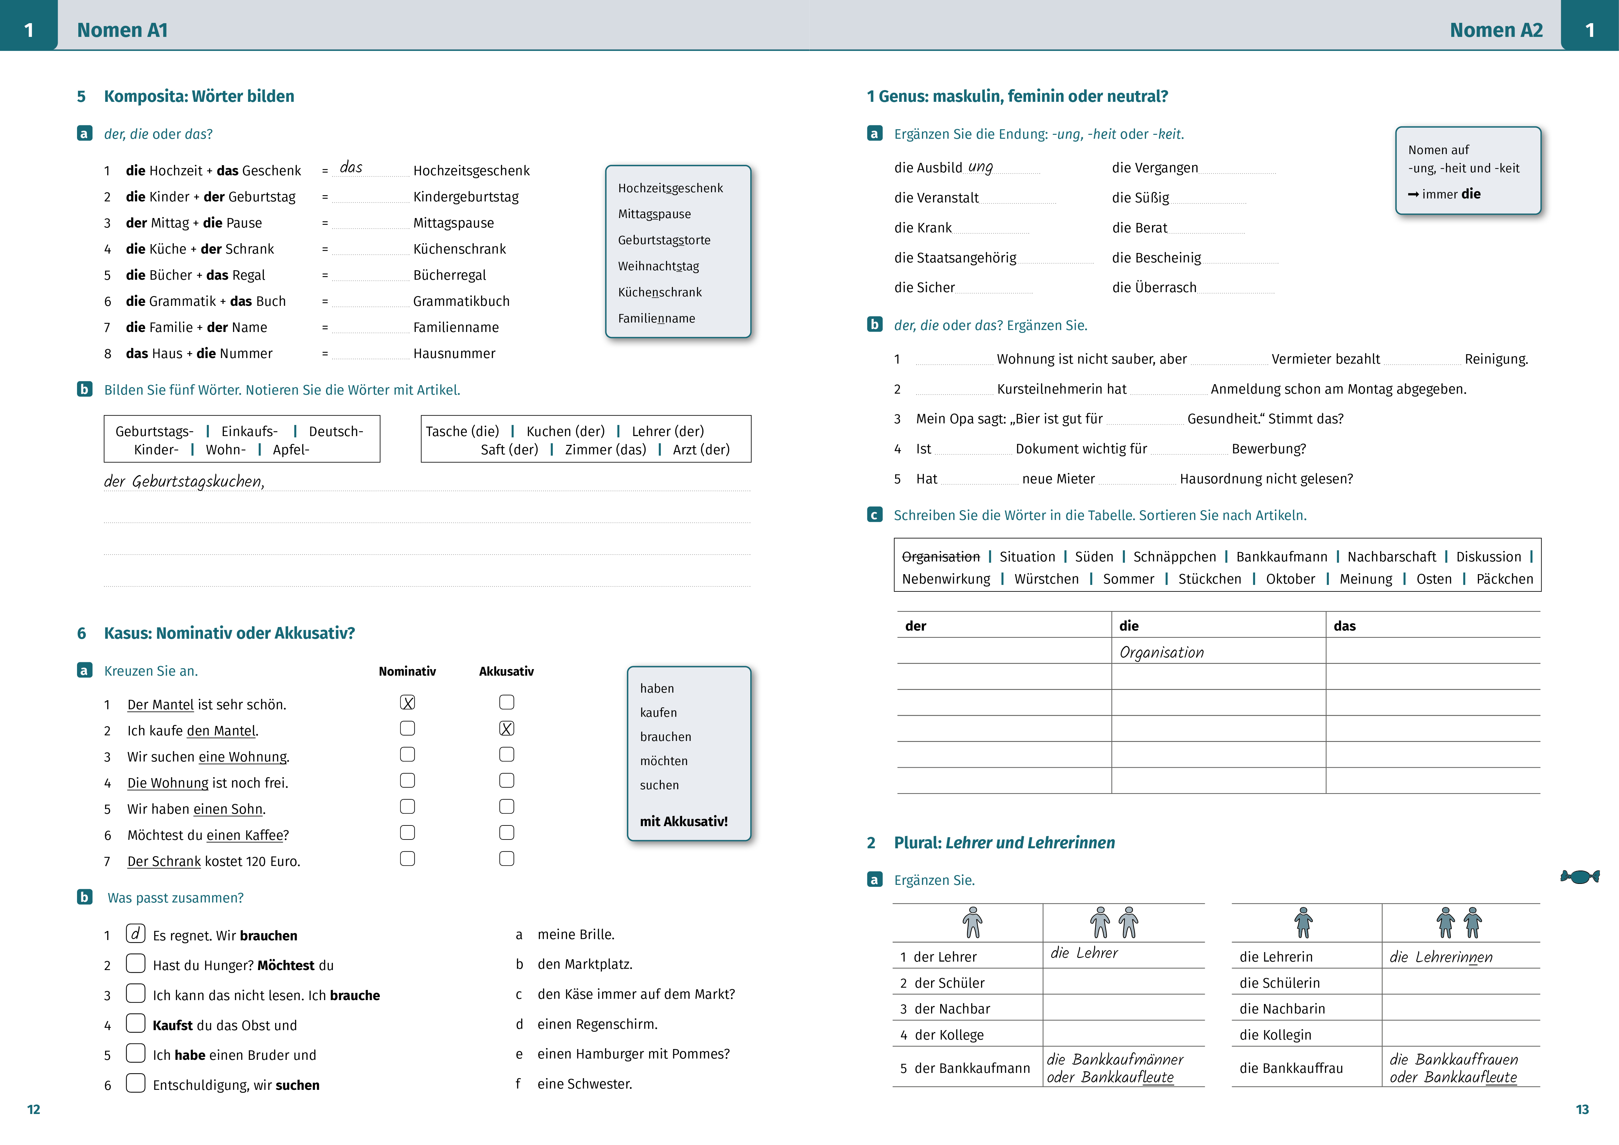This screenshot has width=1619, height=1145.
Task: Click the 'b' badge beside 'der, die oder das? Ergänzen Sie.'
Action: coord(874,324)
